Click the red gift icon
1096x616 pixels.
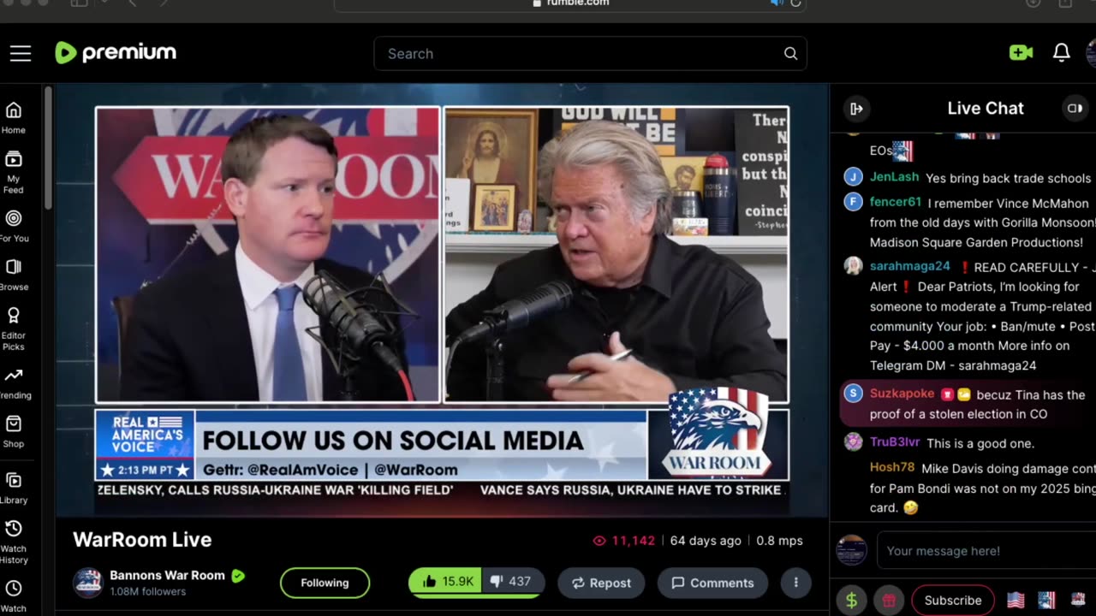click(x=889, y=601)
